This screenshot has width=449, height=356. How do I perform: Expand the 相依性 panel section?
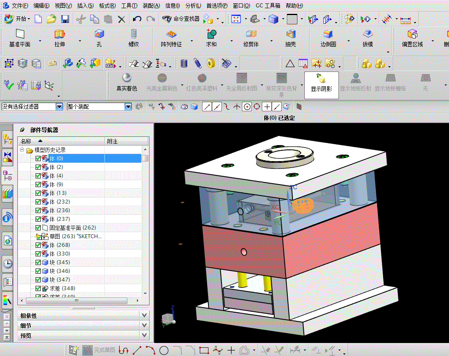coord(83,316)
